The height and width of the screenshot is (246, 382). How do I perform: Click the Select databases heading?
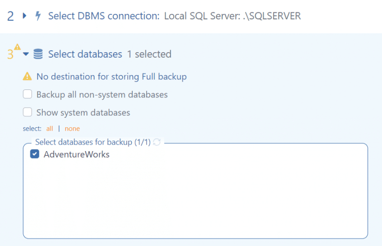(85, 54)
